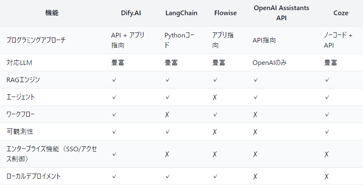Image resolution: width=363 pixels, height=185 pixels.
Task: Select the Flowise column header
Action: [225, 13]
